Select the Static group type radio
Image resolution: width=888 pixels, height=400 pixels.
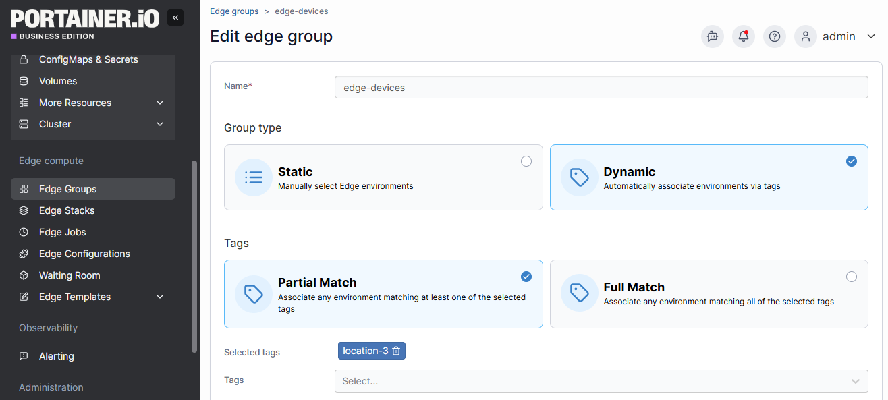click(526, 161)
